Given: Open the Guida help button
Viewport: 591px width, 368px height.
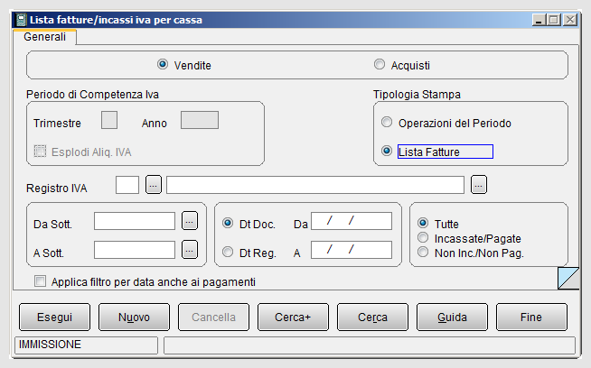Looking at the screenshot, I should (452, 317).
